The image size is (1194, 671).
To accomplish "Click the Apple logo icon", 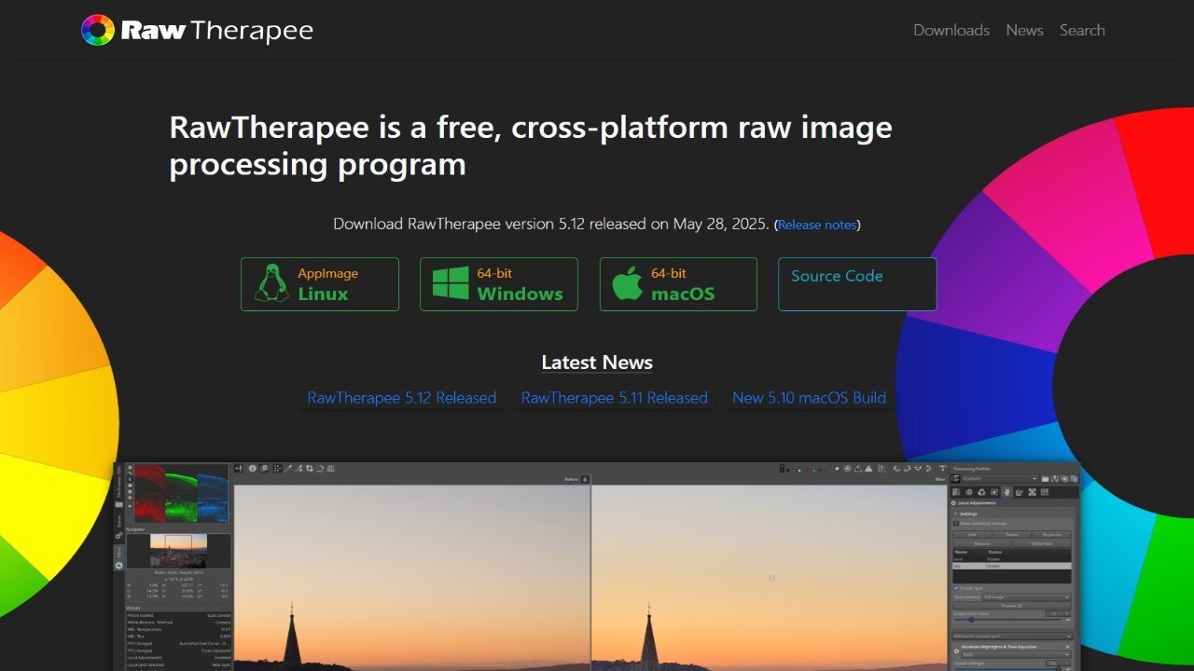I will [x=628, y=283].
